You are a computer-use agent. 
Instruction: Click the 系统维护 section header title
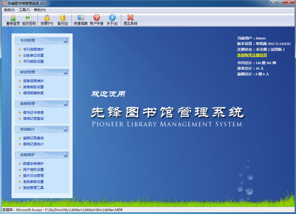[x=27, y=155]
